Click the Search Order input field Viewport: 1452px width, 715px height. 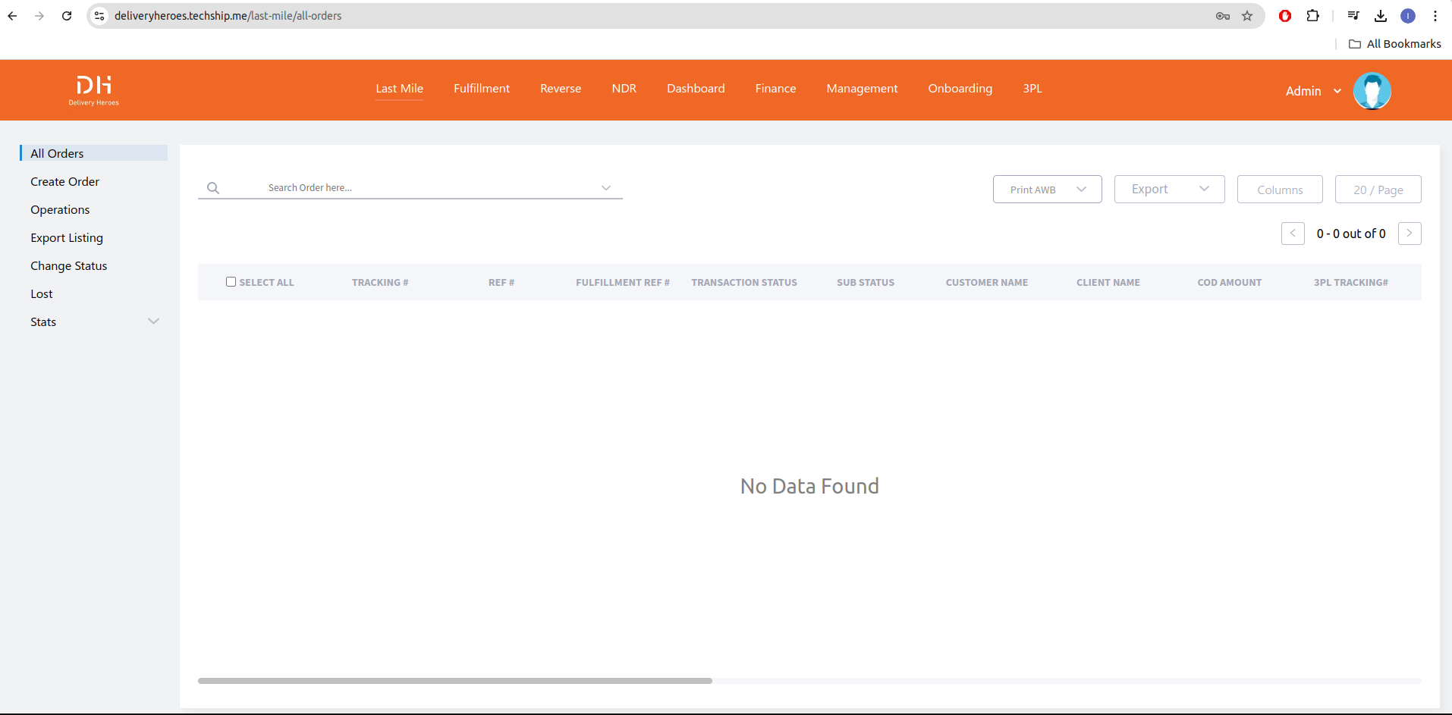[x=425, y=188]
